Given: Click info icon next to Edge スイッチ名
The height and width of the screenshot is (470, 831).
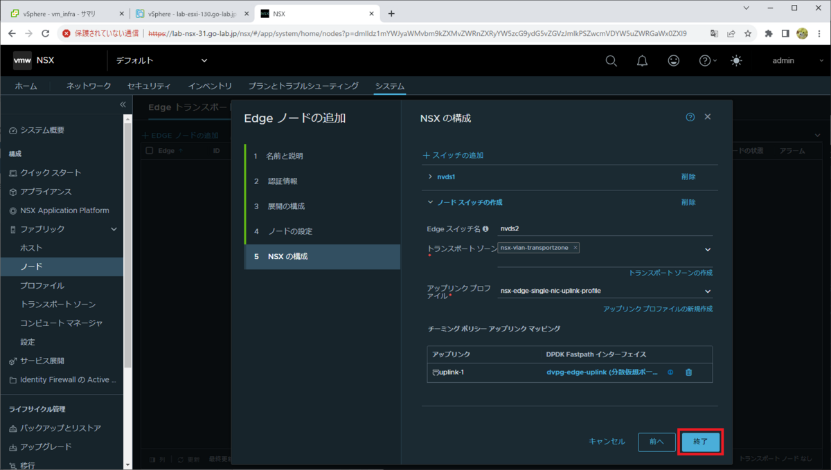Looking at the screenshot, I should tap(485, 228).
